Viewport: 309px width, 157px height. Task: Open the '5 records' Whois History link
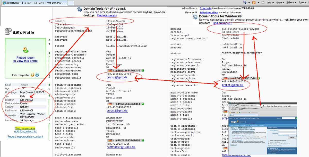coord(205,8)
